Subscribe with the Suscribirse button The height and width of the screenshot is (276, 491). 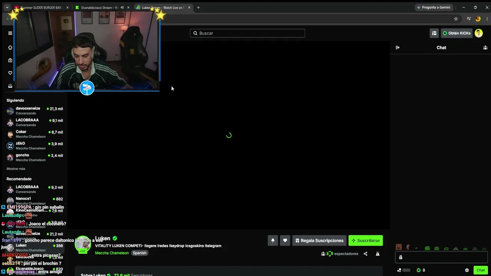366,241
